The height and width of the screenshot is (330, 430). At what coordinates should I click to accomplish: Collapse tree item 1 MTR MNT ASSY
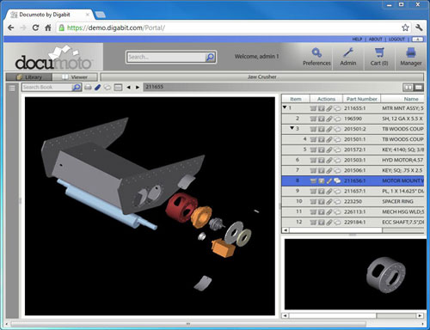click(x=285, y=107)
